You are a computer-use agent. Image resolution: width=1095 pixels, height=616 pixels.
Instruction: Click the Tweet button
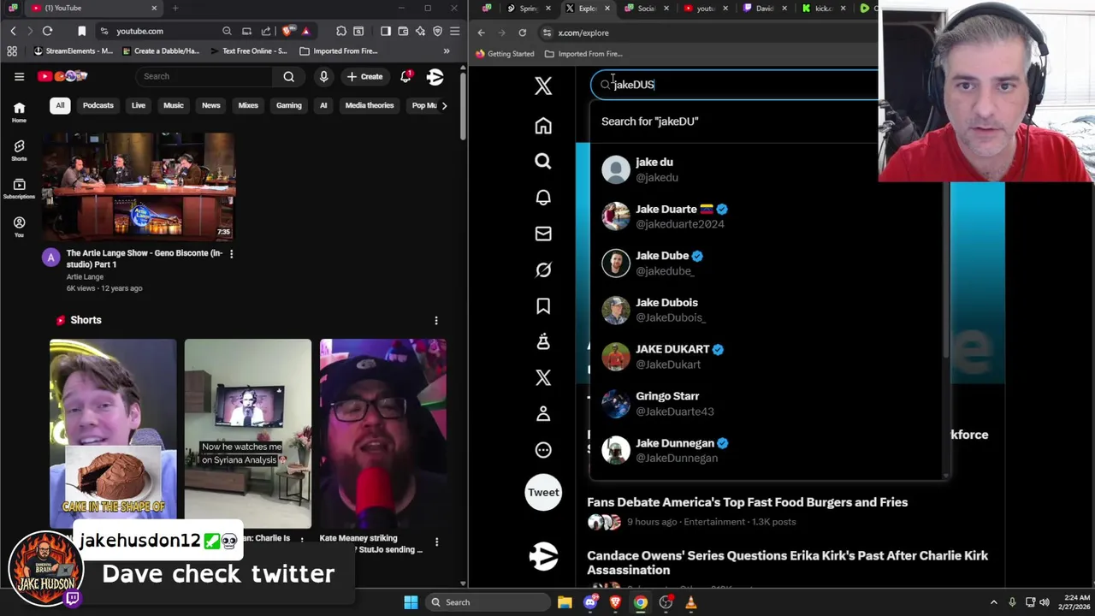(543, 492)
